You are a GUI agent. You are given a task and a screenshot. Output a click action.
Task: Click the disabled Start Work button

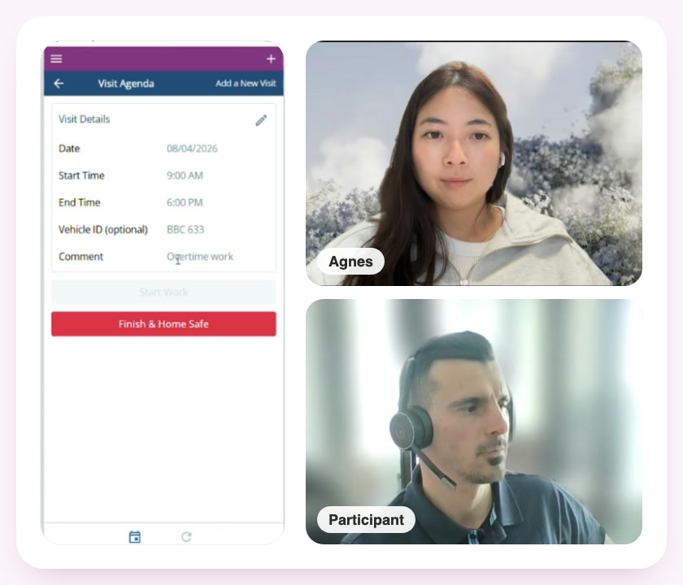tap(163, 292)
